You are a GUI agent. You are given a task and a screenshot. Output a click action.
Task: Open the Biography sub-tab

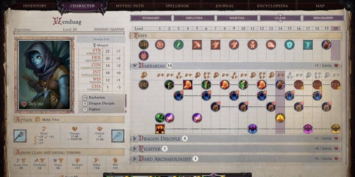pyautogui.click(x=323, y=18)
